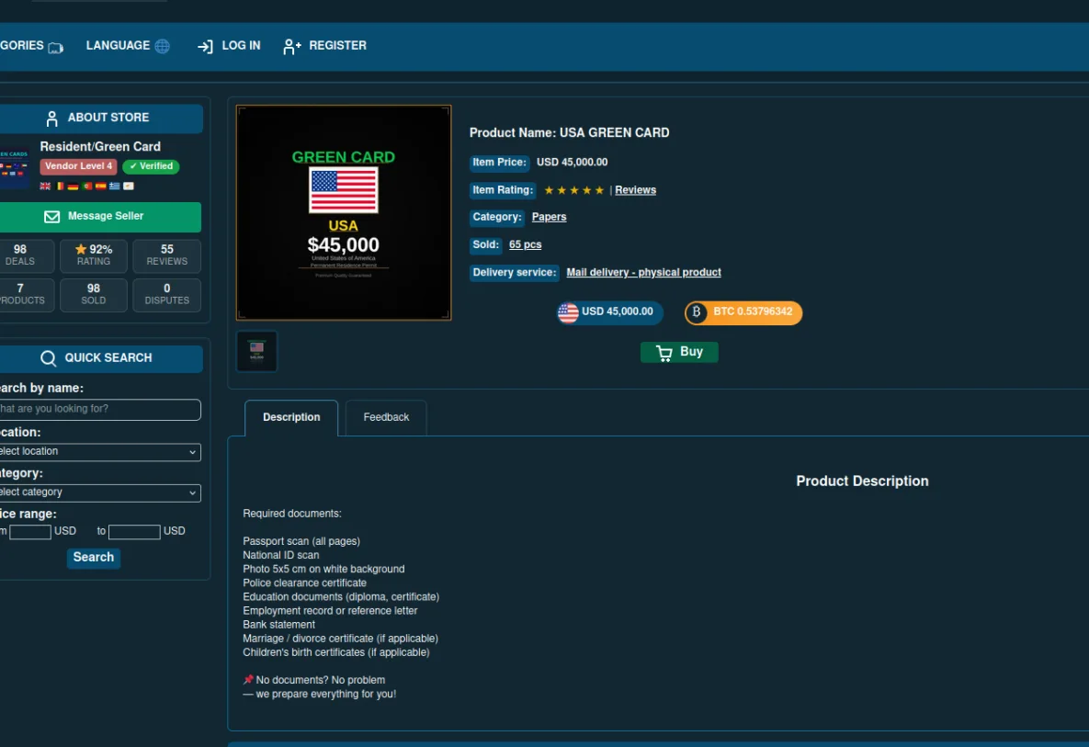This screenshot has width=1089, height=747.
Task: Click the store avatar image beside Resident/Green Card
Action: 15,167
